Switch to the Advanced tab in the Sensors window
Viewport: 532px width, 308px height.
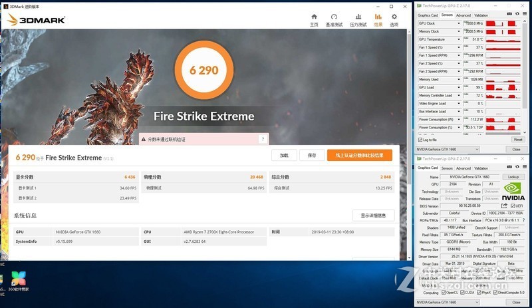point(464,15)
